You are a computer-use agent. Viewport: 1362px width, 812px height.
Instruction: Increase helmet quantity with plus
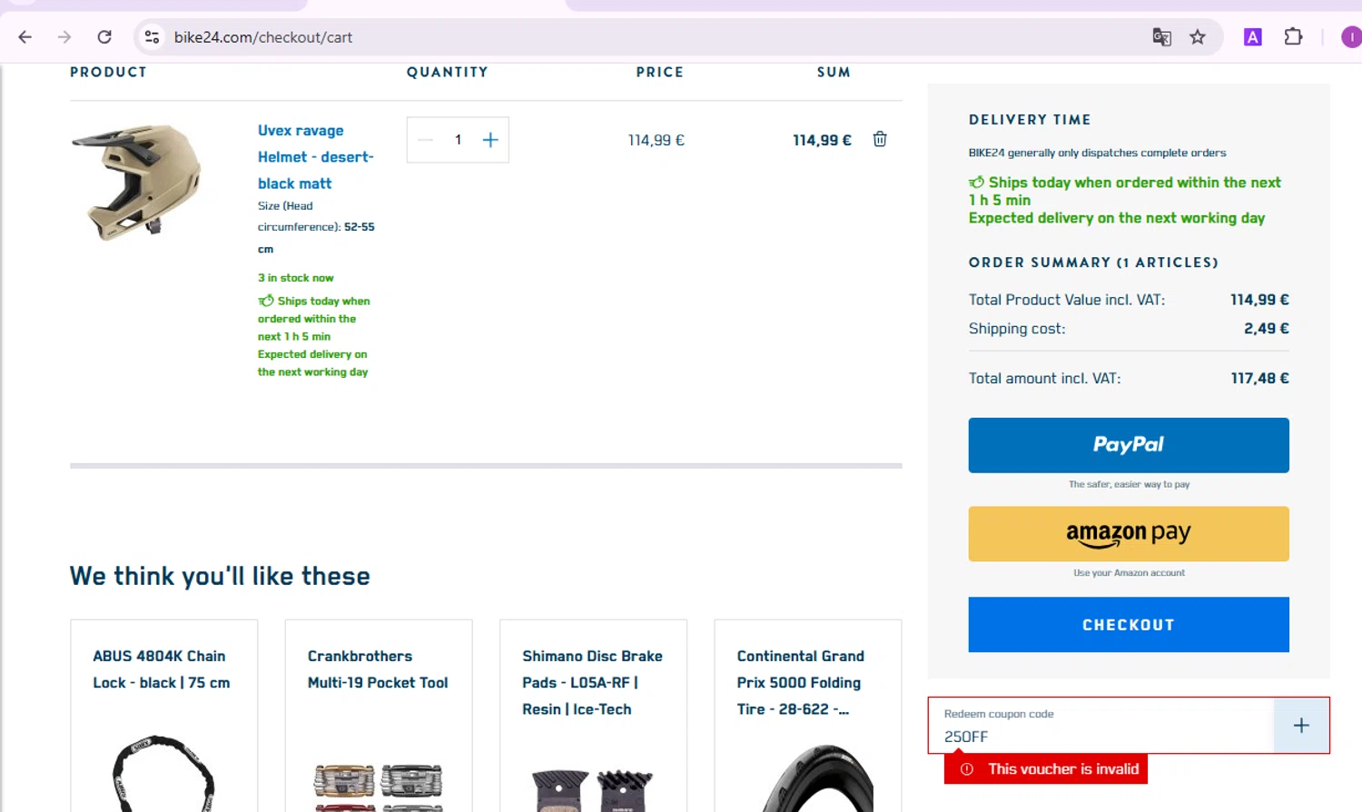click(x=490, y=140)
